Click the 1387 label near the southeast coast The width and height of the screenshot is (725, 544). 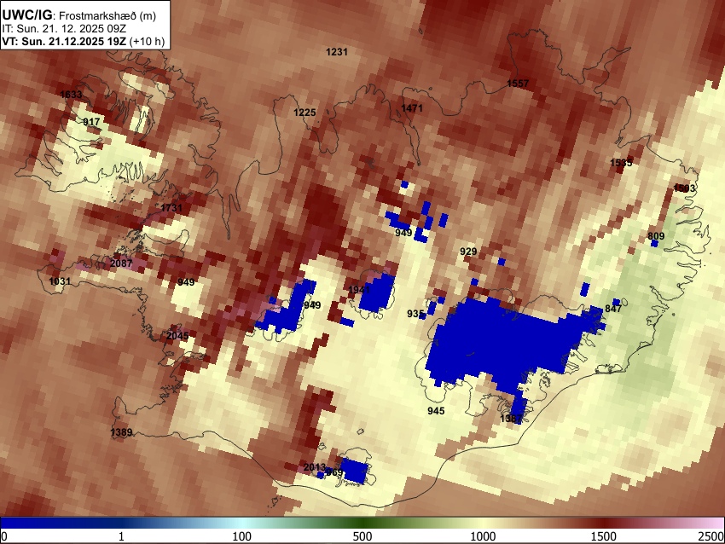(x=511, y=419)
